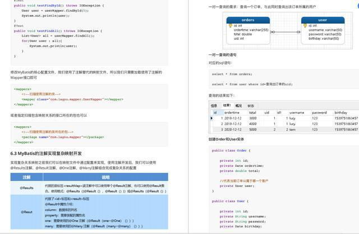Click the primary key icon in user table
This screenshot has width=359, height=234.
[305, 26]
